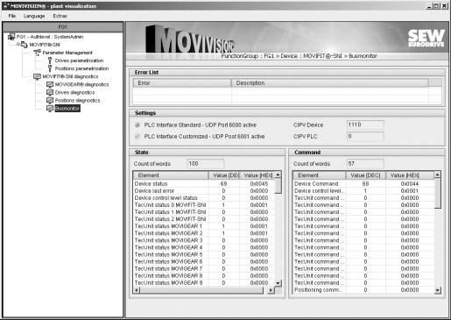The height and width of the screenshot is (320, 451).
Task: Click the Drives parametrisation wrench icon
Action: point(50,60)
